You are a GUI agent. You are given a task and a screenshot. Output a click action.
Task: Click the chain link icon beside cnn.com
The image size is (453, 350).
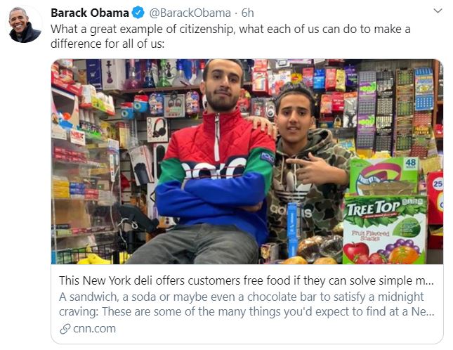65,329
